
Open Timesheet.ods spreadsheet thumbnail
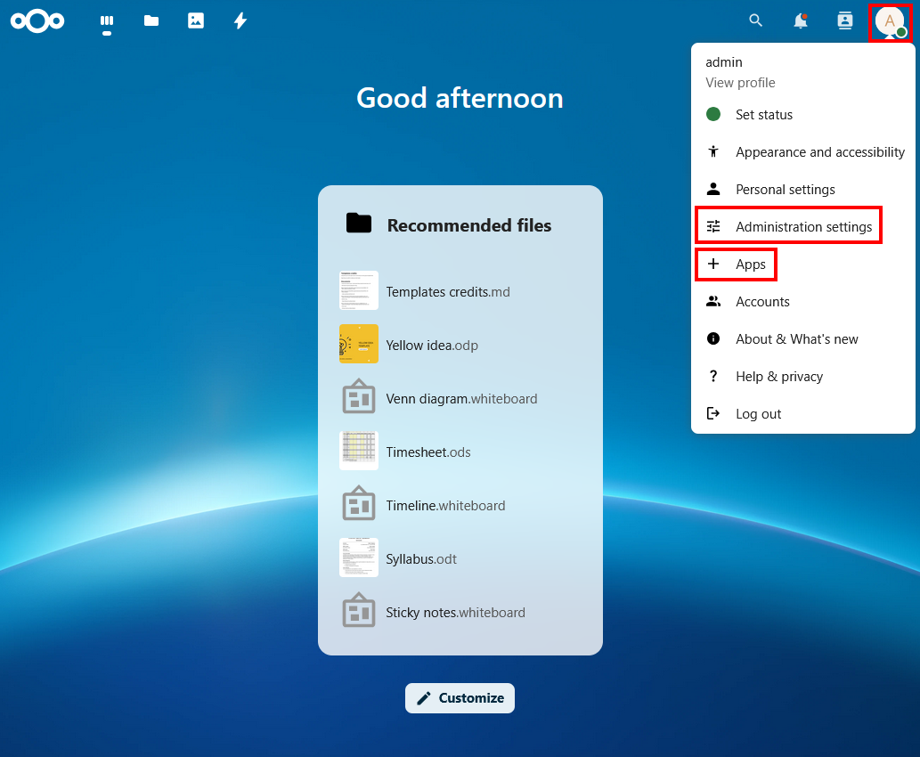click(x=359, y=452)
